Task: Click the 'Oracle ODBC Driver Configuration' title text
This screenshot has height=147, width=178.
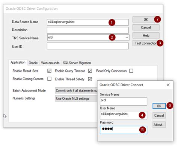Action: click(x=32, y=9)
